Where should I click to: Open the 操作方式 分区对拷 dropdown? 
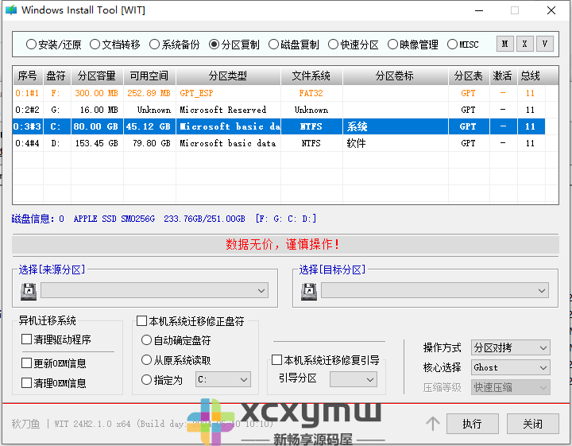click(511, 348)
